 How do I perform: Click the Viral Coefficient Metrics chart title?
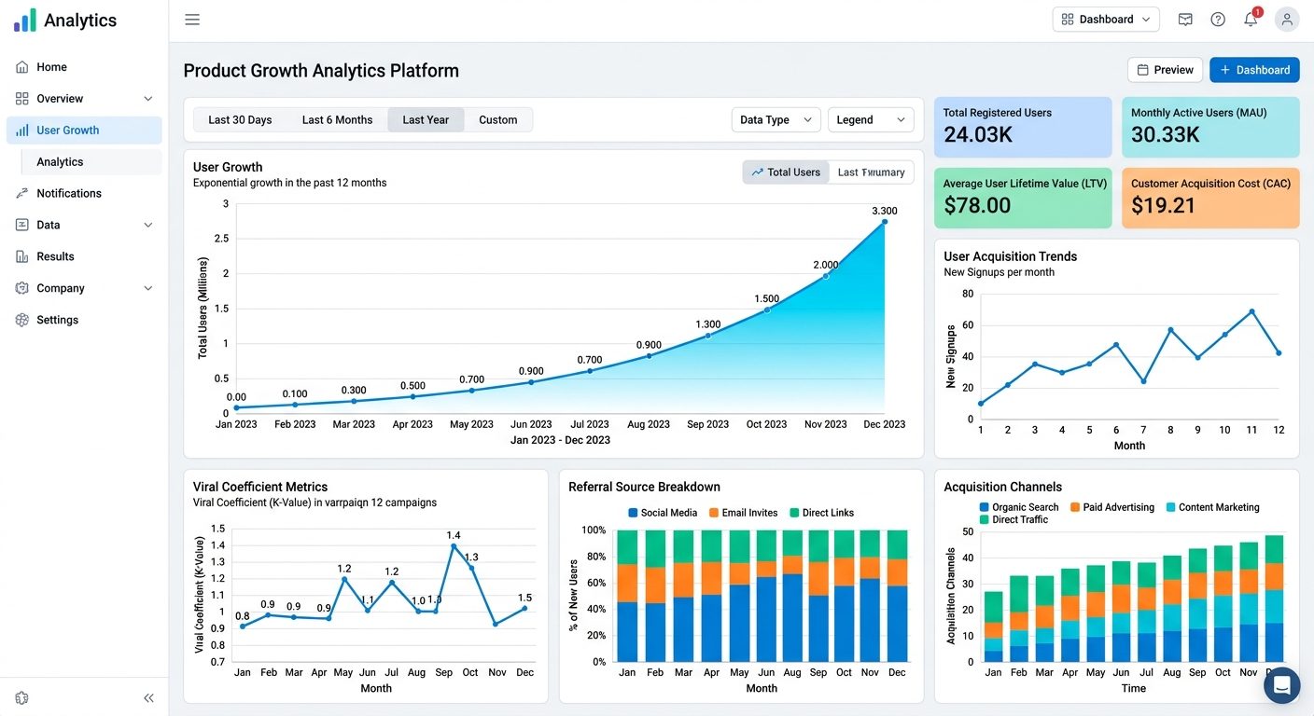click(260, 487)
